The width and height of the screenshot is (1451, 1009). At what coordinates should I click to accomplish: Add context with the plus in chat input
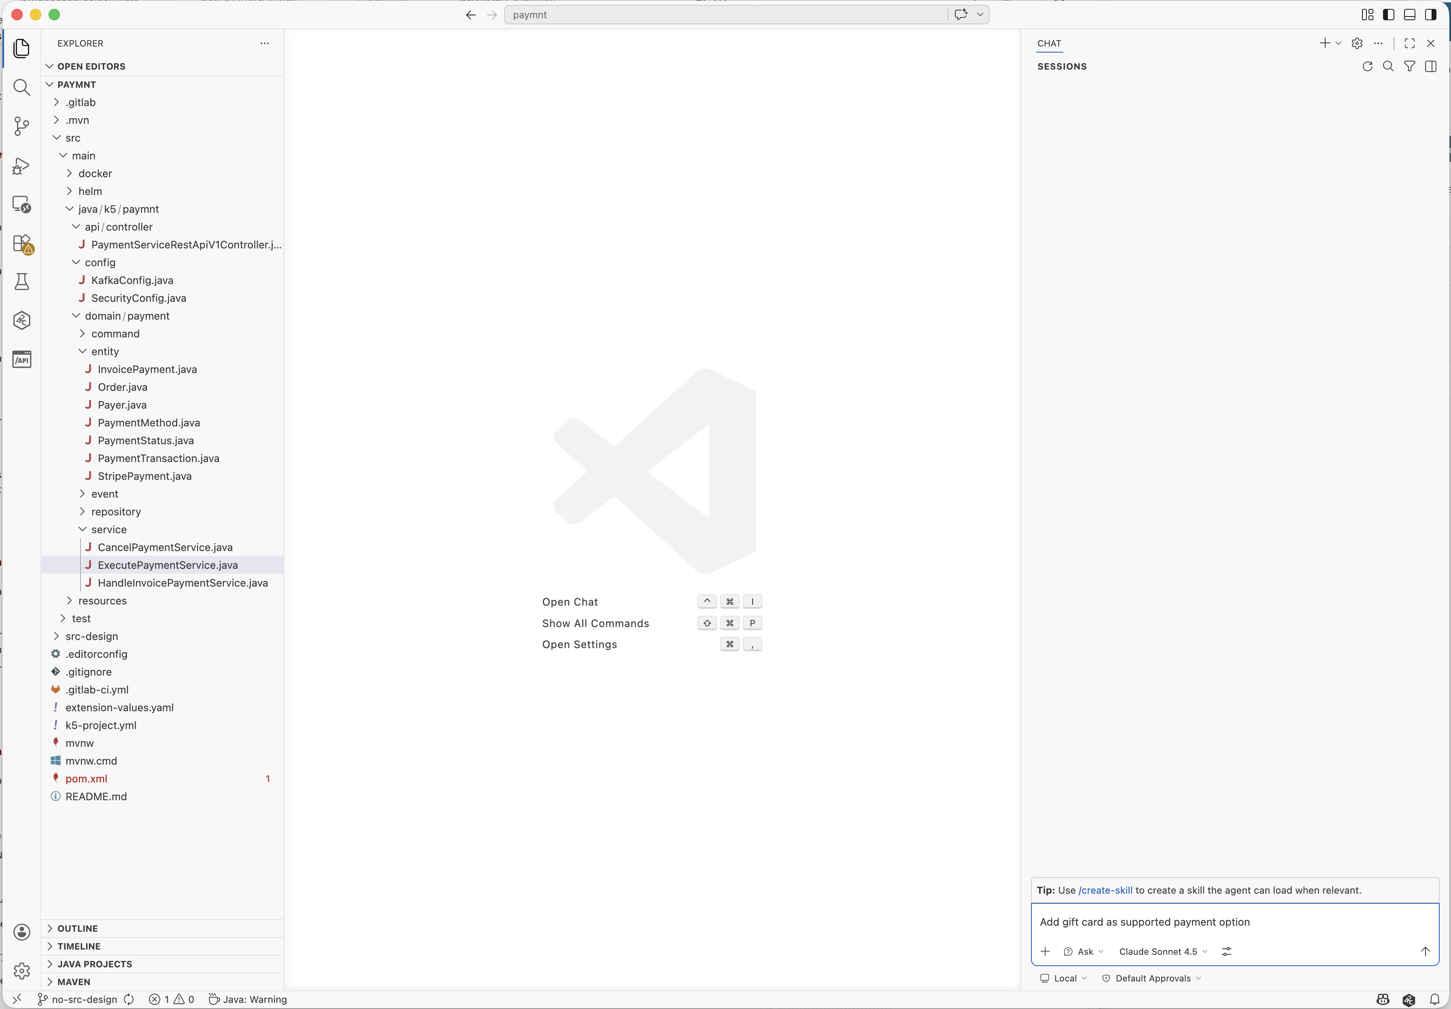pyautogui.click(x=1045, y=952)
